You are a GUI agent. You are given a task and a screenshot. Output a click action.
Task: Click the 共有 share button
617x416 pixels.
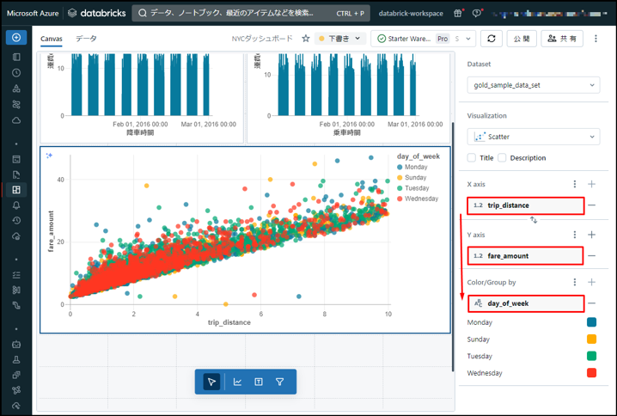tap(563, 39)
